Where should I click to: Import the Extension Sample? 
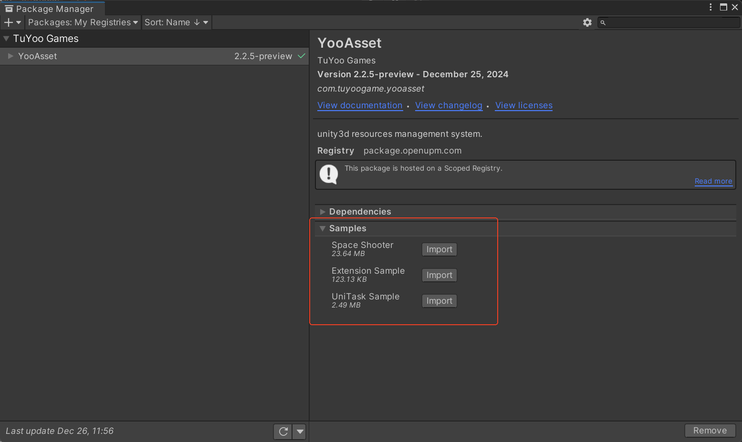[x=439, y=275]
